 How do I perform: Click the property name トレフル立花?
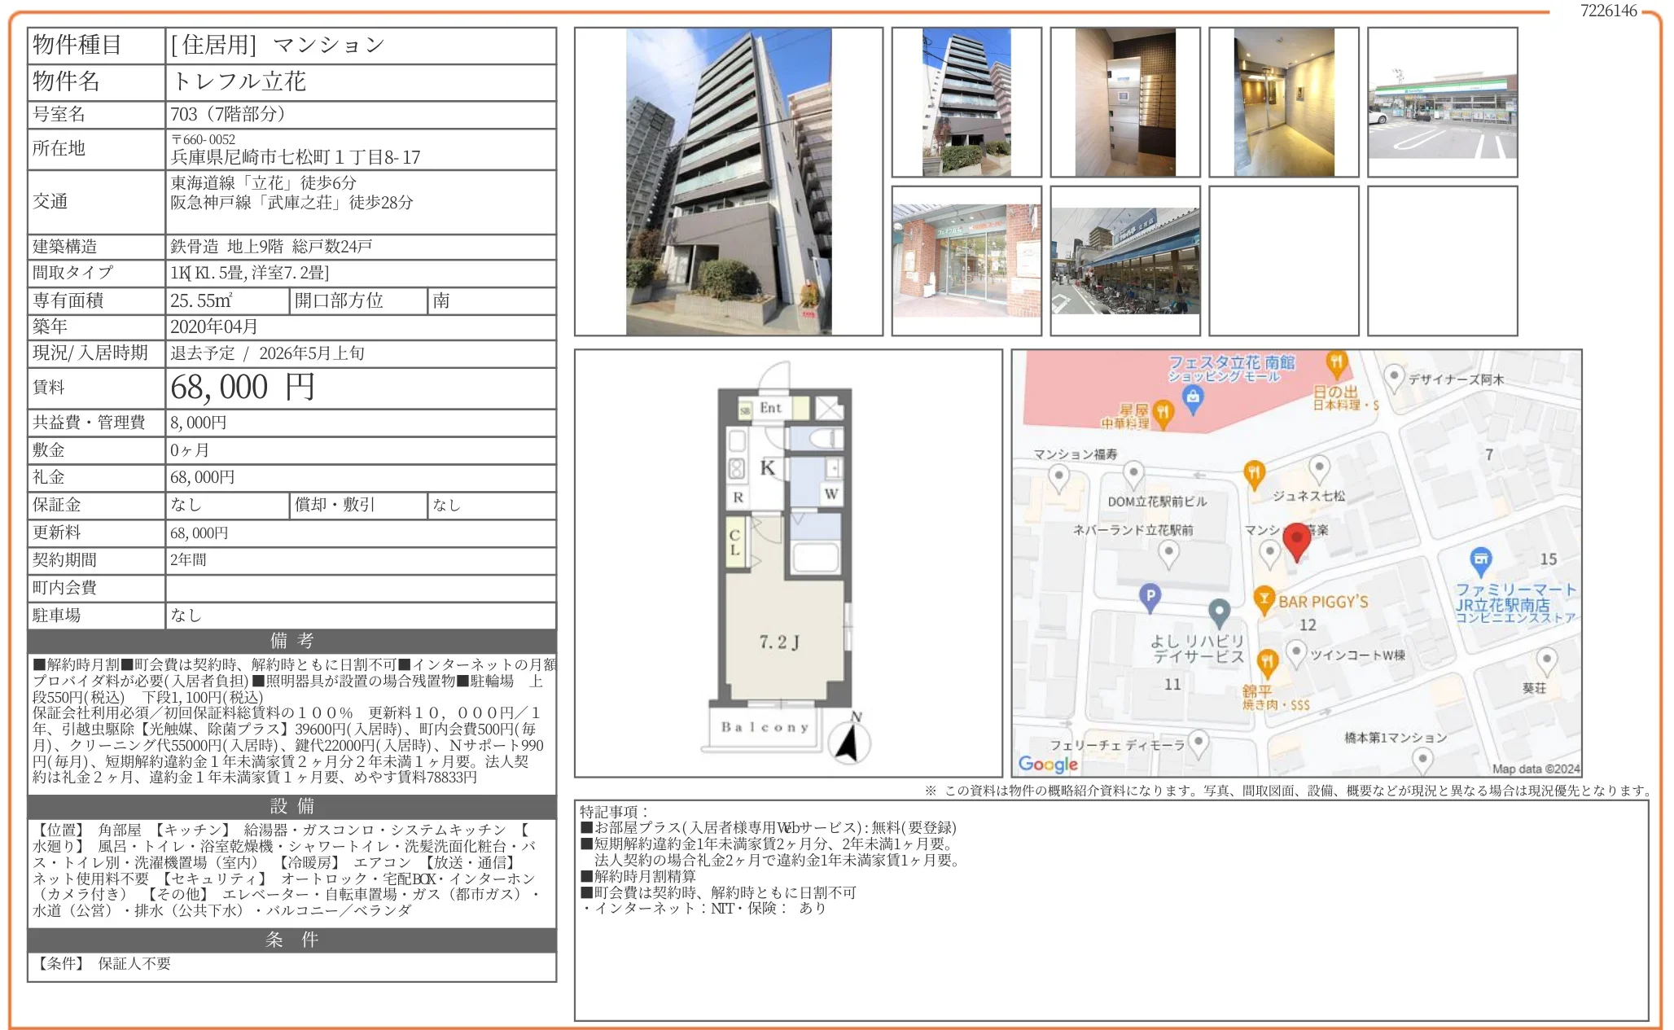click(x=239, y=81)
